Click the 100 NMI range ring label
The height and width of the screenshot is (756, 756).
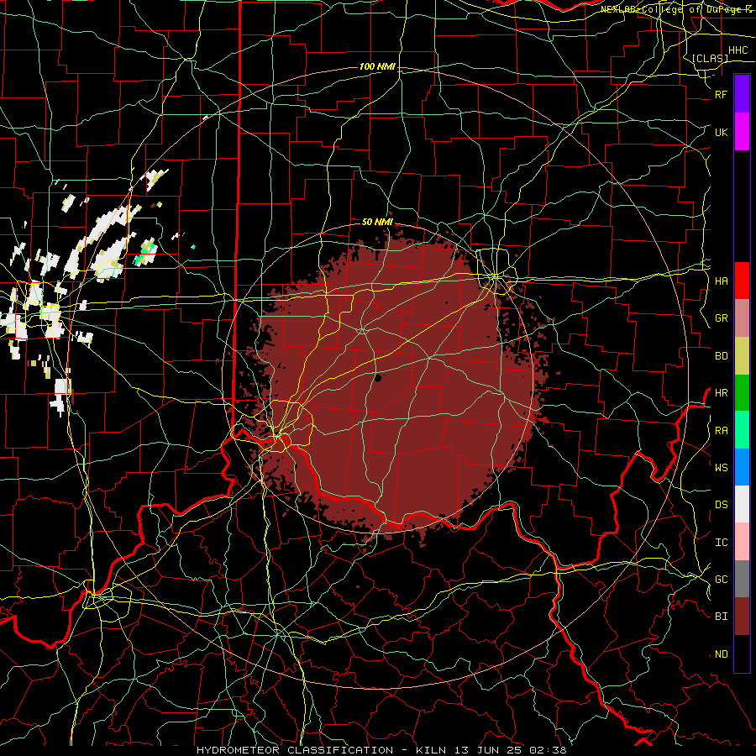tap(377, 66)
